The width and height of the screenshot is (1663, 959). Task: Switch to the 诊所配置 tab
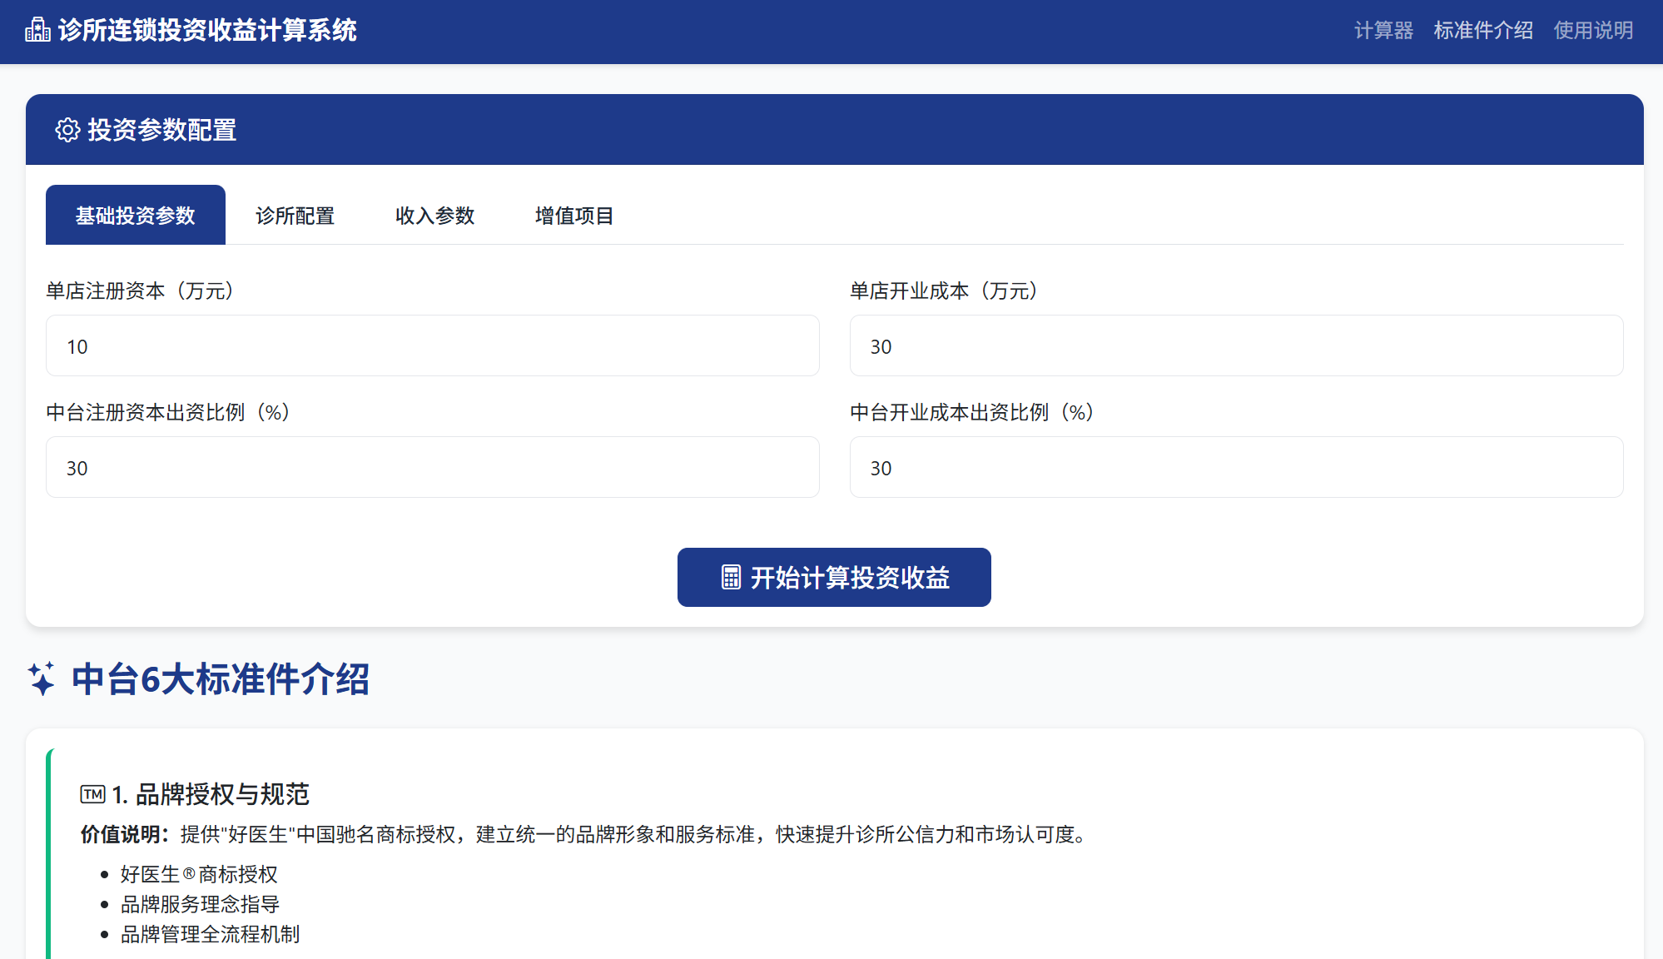295,216
